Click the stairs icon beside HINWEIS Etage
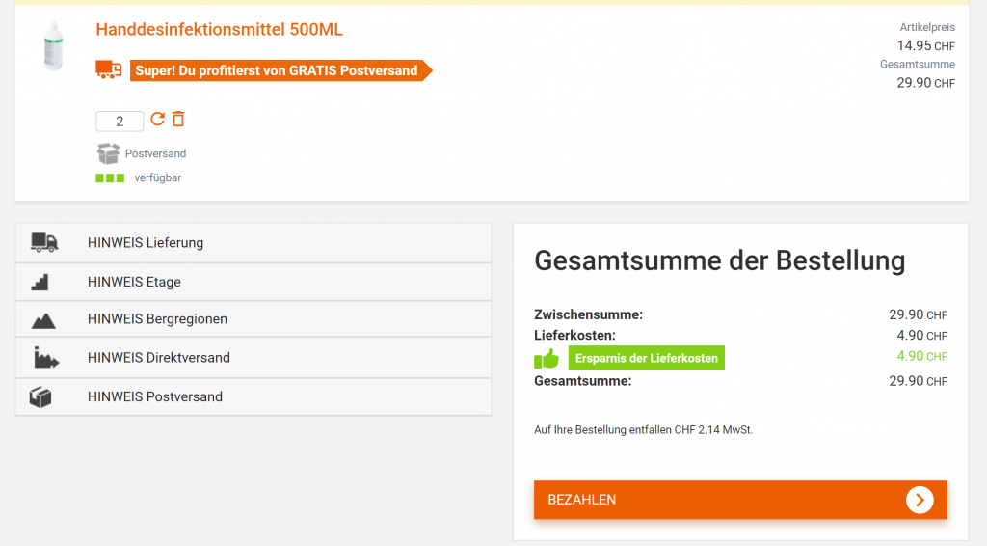Screen dimensions: 987x546 pos(40,282)
